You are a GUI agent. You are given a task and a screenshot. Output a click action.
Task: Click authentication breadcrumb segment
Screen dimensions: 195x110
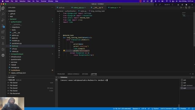[x=70, y=11]
